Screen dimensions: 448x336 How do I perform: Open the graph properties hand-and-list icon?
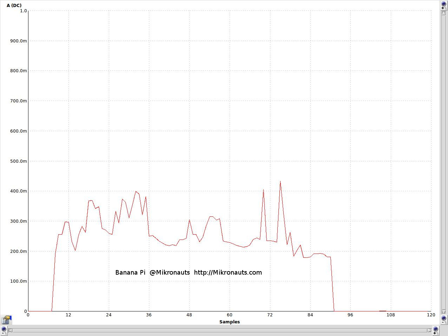[x=7, y=320]
